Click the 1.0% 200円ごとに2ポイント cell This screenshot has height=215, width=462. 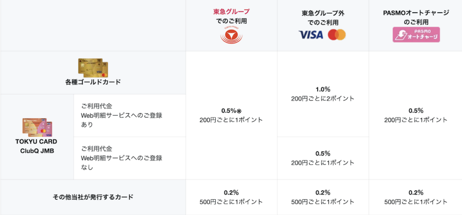click(x=323, y=94)
